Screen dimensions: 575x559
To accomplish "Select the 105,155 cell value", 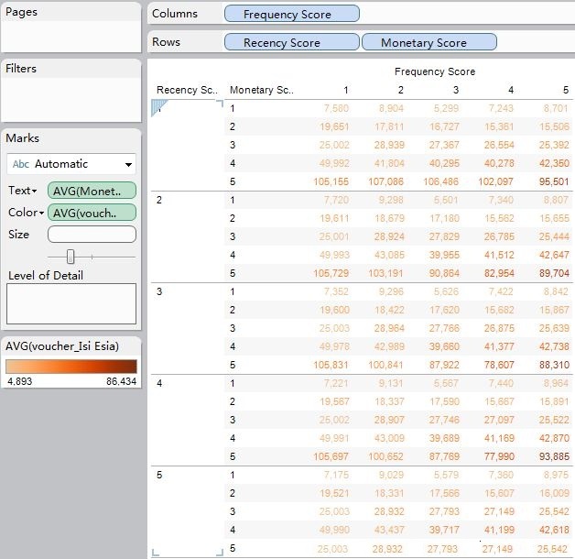I will [x=331, y=181].
